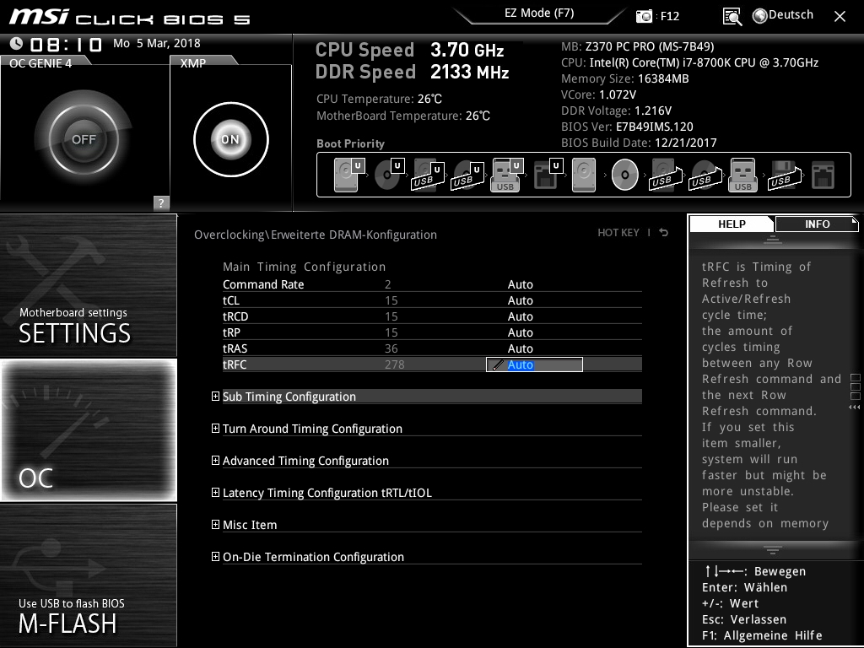864x648 pixels.
Task: Toggle the OC Genie 4 OFF button
Action: (84, 139)
